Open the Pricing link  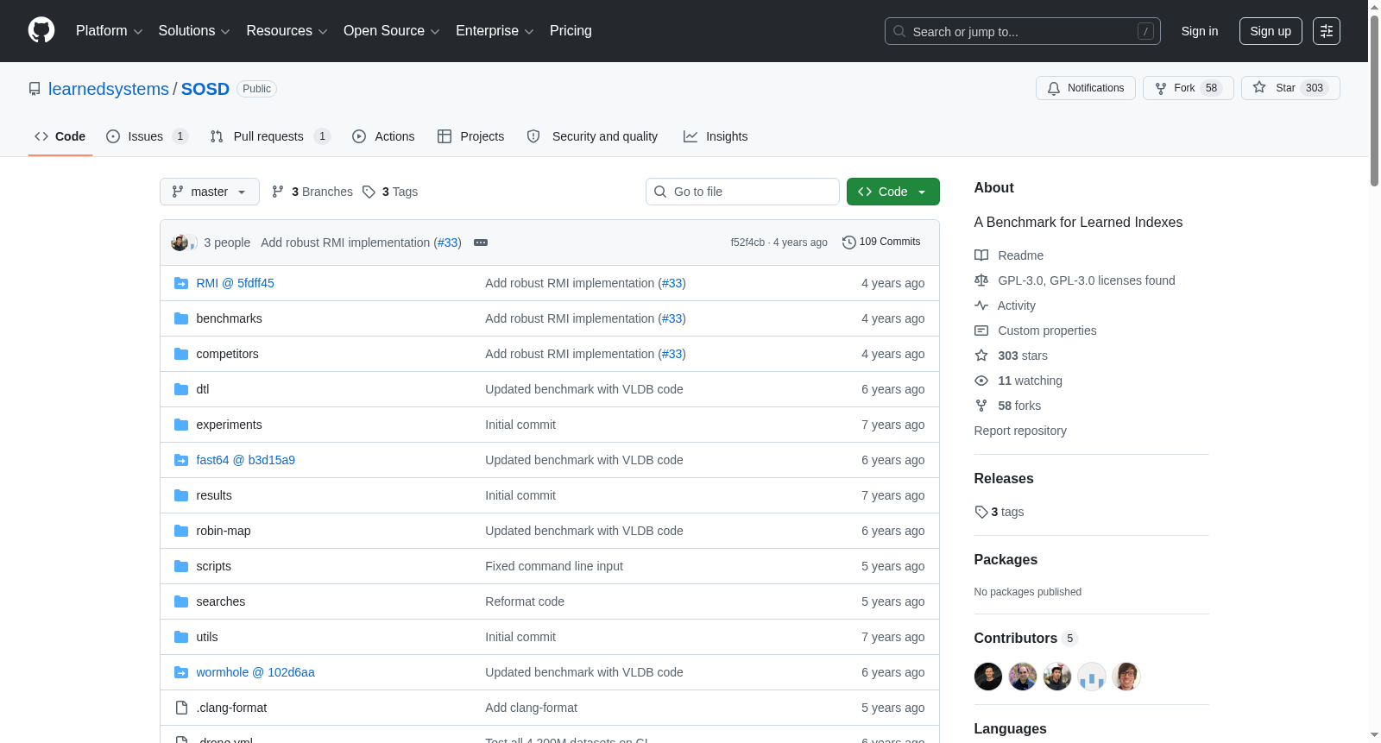coord(571,31)
